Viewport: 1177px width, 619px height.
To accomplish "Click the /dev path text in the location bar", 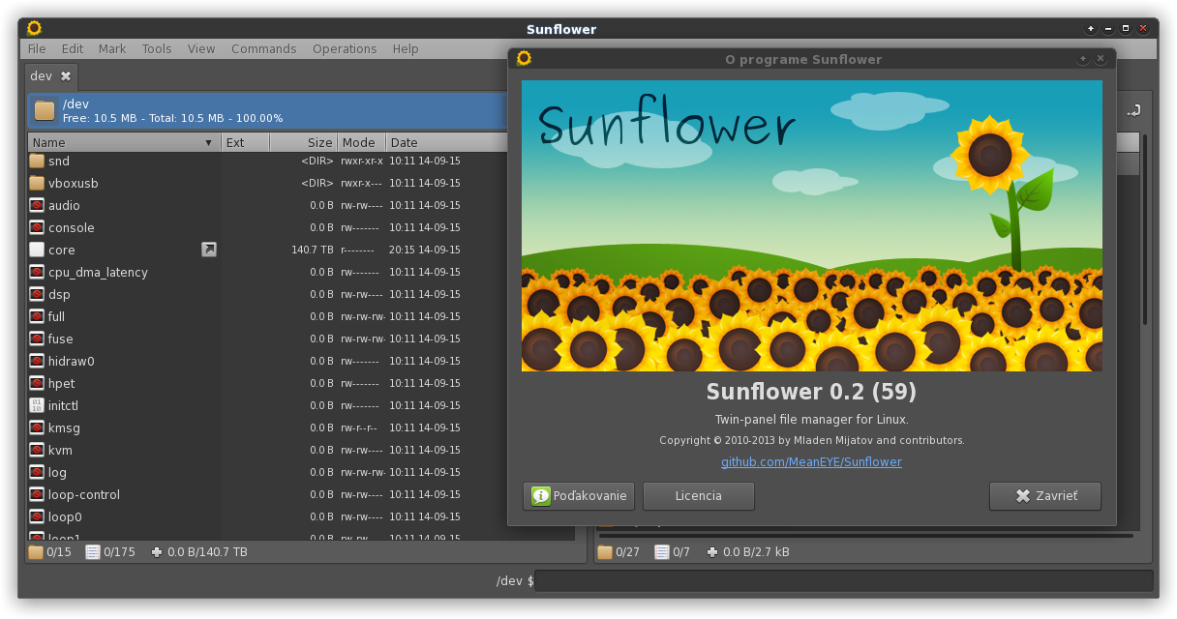I will 76,103.
